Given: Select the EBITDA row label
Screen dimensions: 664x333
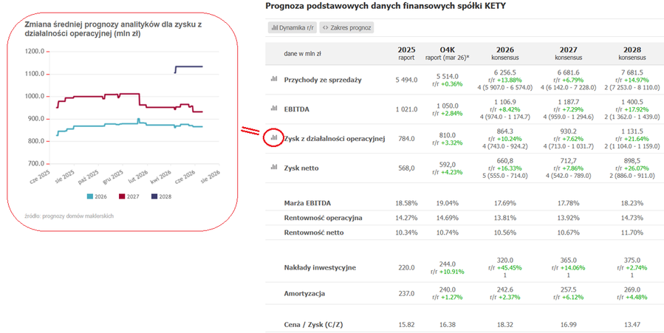Looking at the screenshot, I should coord(296,109).
